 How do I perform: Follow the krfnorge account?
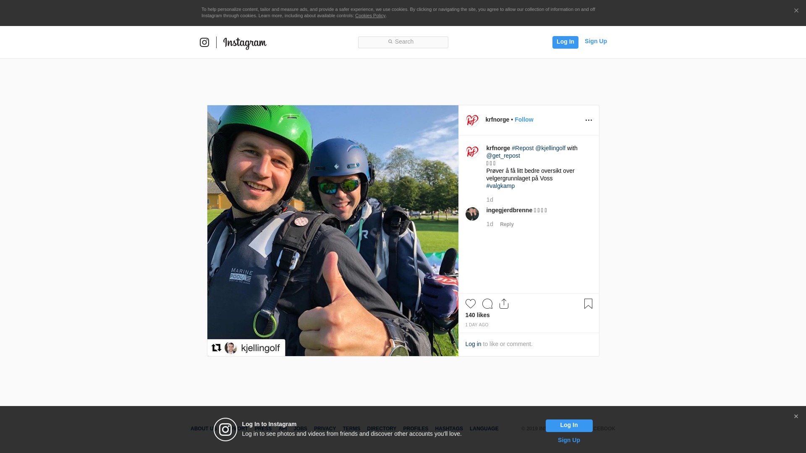coord(524,120)
